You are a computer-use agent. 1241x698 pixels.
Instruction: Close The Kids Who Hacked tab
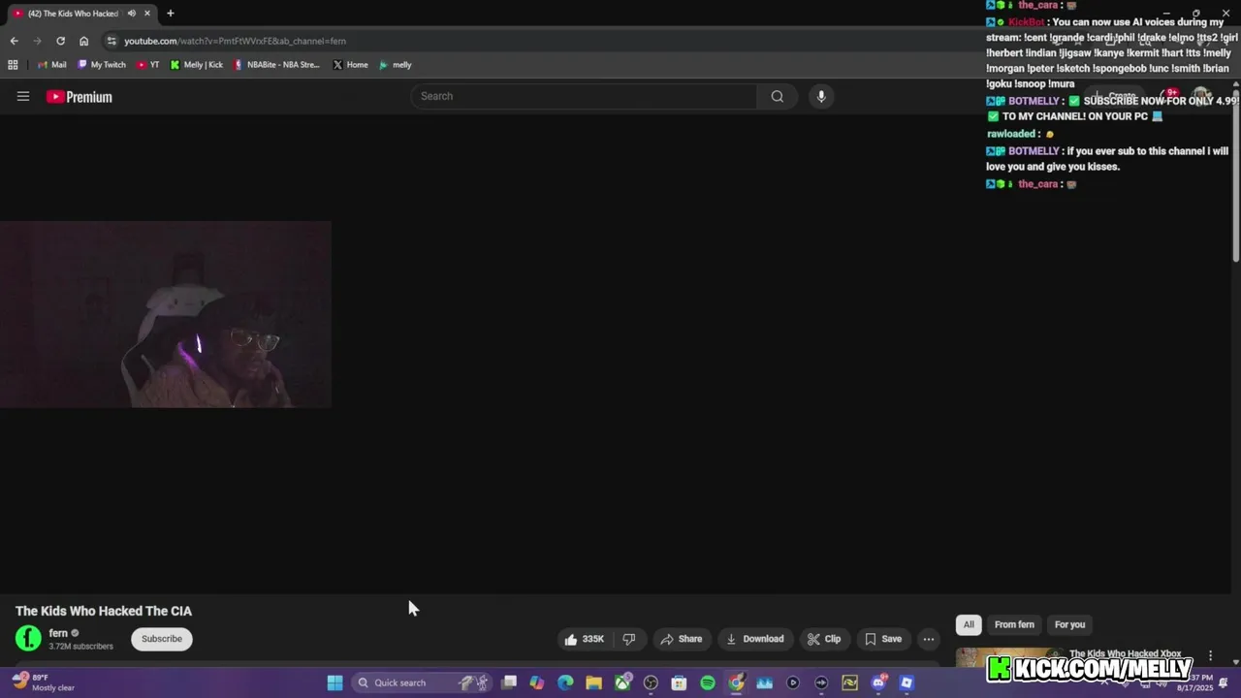point(147,14)
